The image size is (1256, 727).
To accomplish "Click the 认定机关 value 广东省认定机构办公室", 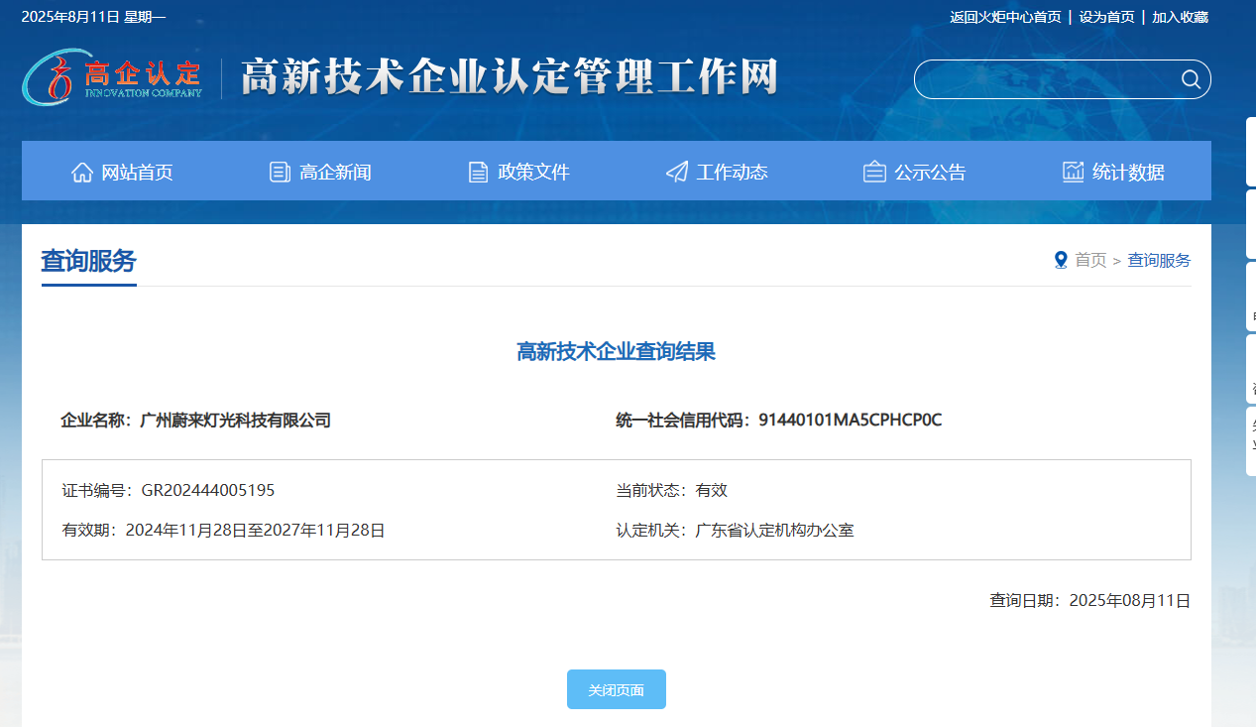I will click(774, 531).
